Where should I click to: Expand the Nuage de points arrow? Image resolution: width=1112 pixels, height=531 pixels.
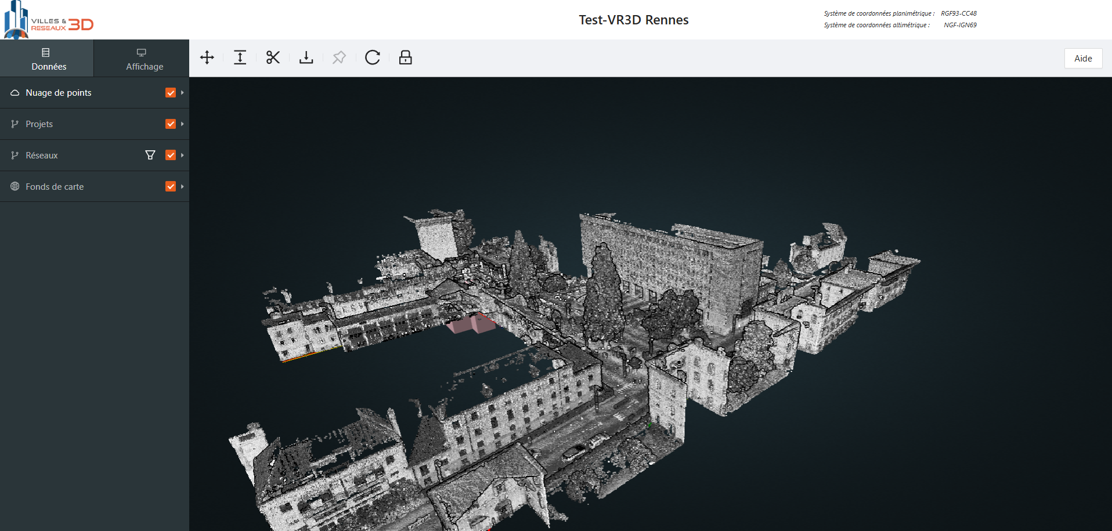click(x=182, y=93)
